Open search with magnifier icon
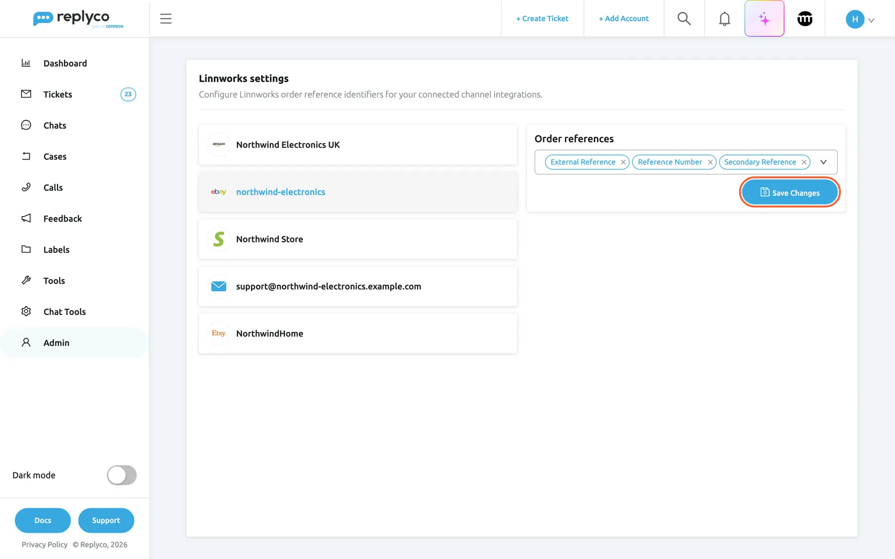The image size is (895, 559). pyautogui.click(x=684, y=19)
